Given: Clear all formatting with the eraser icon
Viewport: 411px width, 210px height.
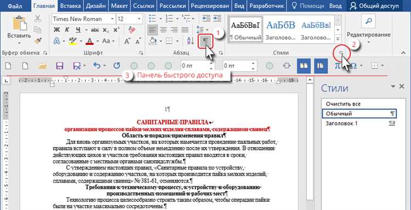Looking at the screenshot, I should point(132,30).
